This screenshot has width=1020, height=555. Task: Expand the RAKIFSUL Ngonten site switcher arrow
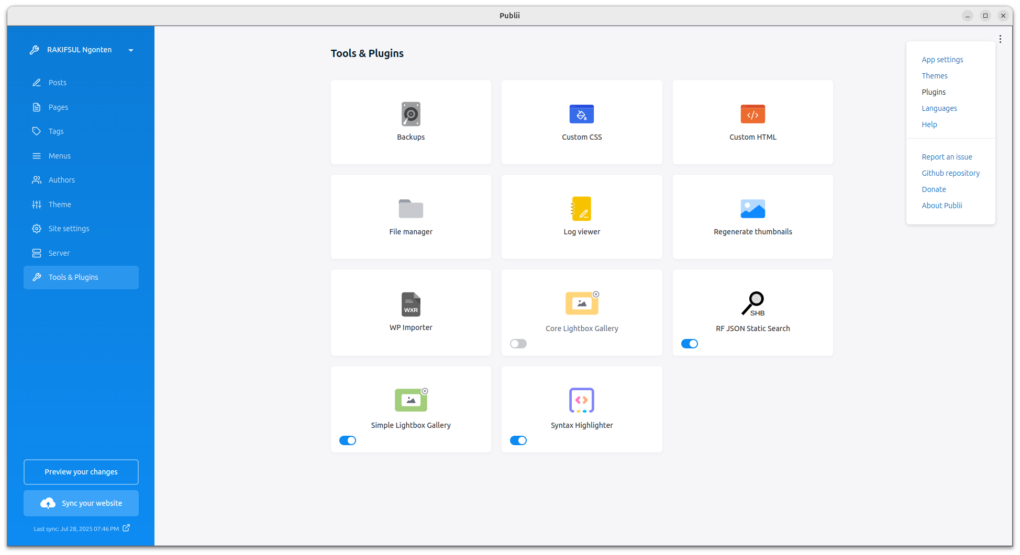coord(131,50)
